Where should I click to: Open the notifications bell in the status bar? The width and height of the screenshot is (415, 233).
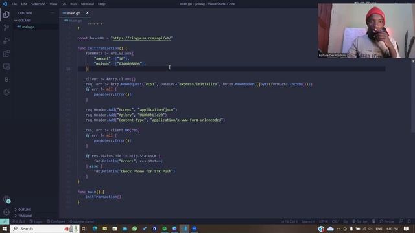[x=409, y=221]
